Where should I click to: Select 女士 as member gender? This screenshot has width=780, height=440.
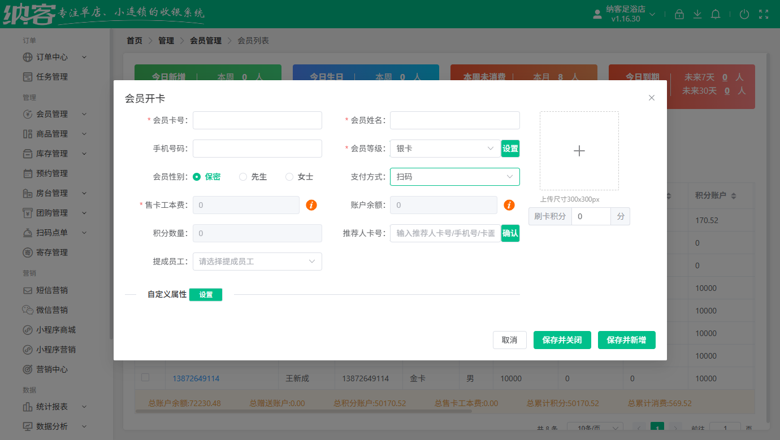click(x=290, y=176)
